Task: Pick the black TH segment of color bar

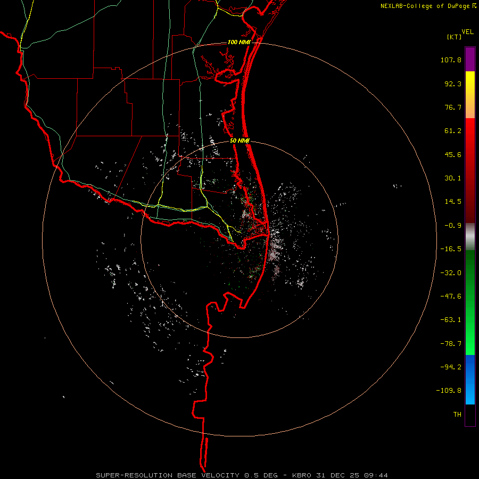Action: 470,415
